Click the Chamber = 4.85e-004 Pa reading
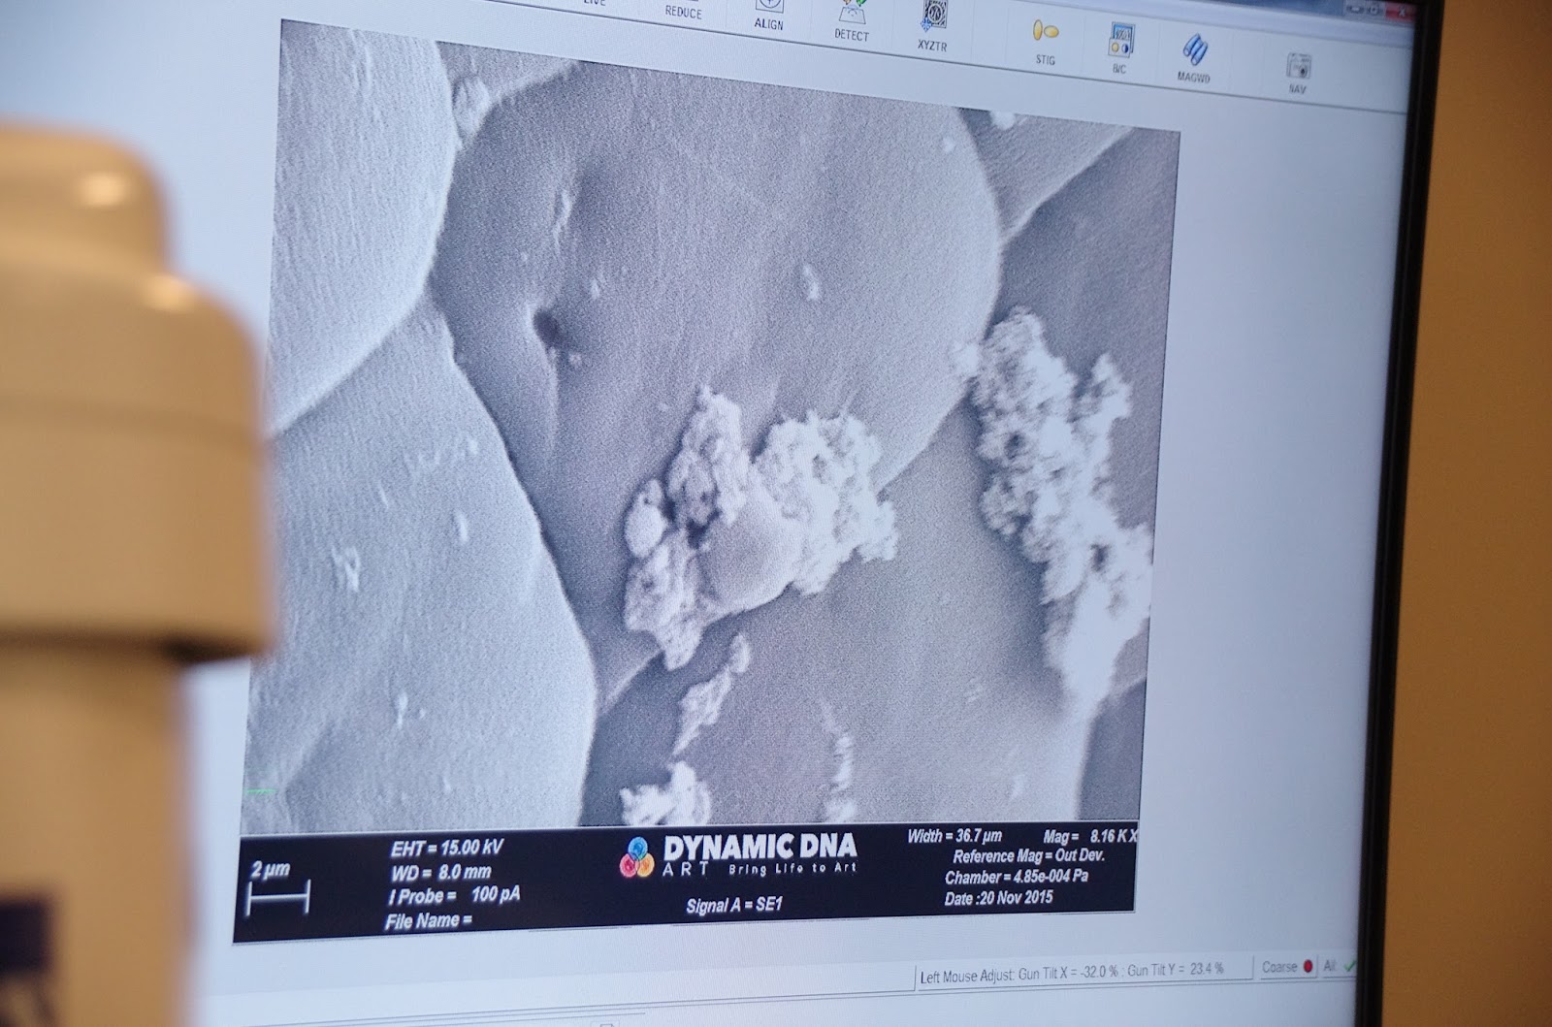 [1016, 878]
